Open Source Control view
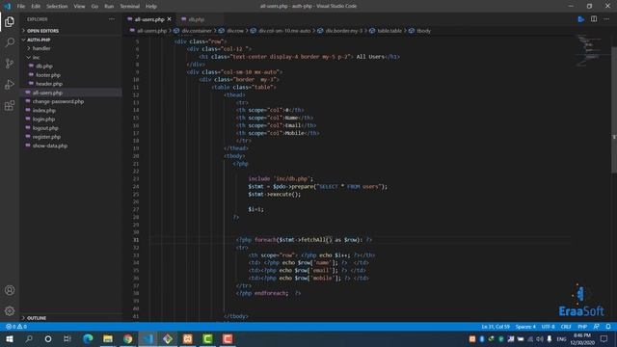This screenshot has width=617, height=347. pyautogui.click(x=10, y=64)
